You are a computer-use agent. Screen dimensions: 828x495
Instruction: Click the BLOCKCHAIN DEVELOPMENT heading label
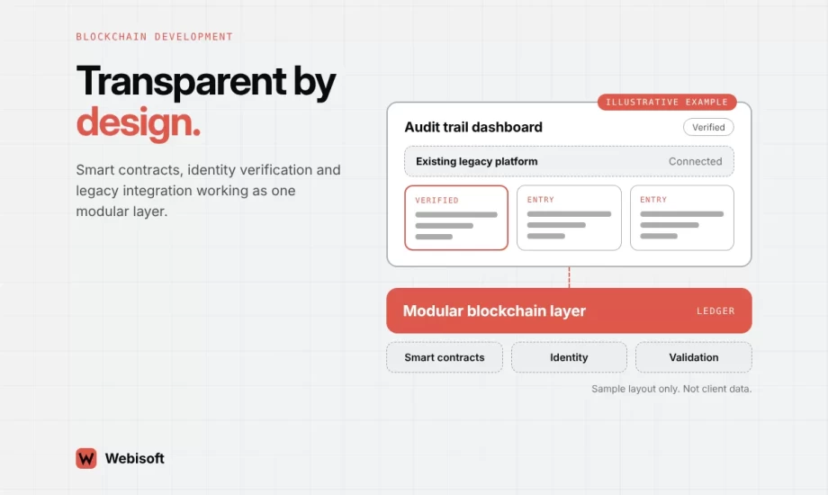tap(154, 37)
